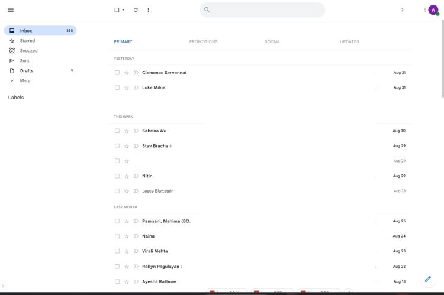The height and width of the screenshot is (295, 444).
Task: Click the next-page chevron at top right
Action: click(403, 9)
